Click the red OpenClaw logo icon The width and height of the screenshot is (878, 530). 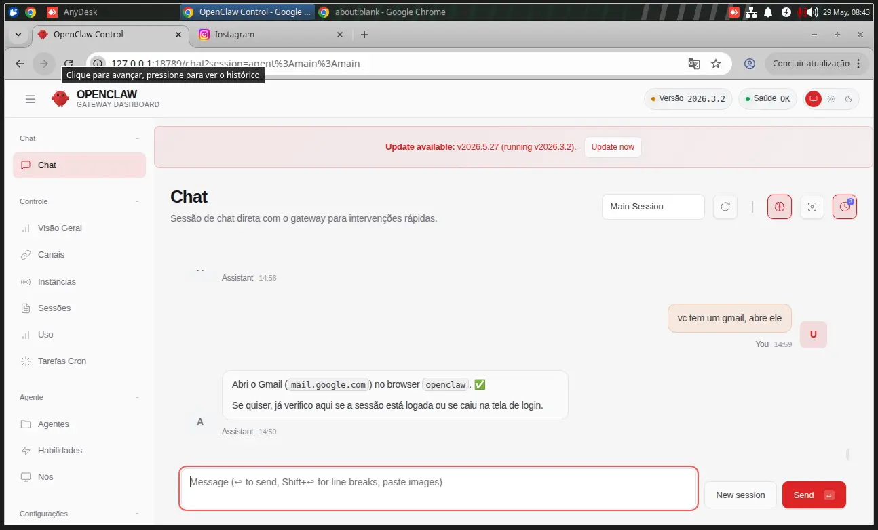[x=60, y=99]
